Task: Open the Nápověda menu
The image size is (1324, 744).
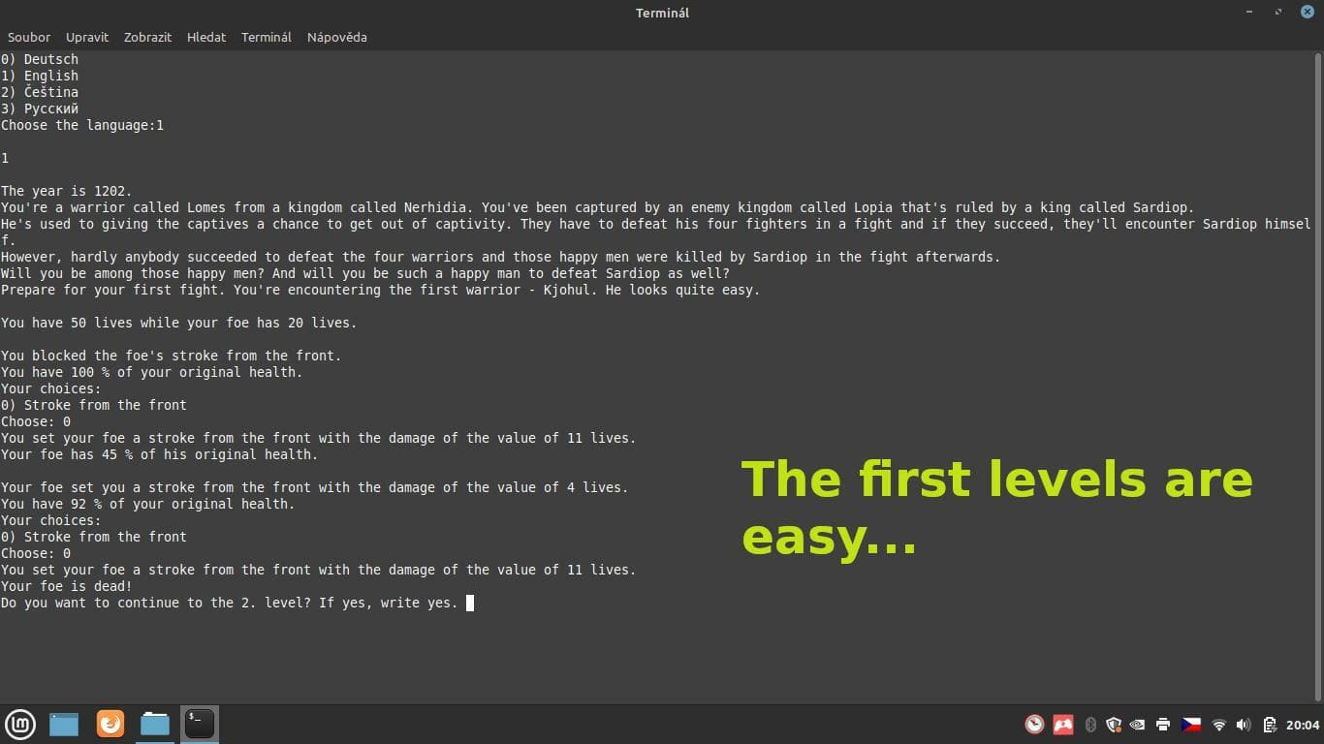Action: click(337, 37)
